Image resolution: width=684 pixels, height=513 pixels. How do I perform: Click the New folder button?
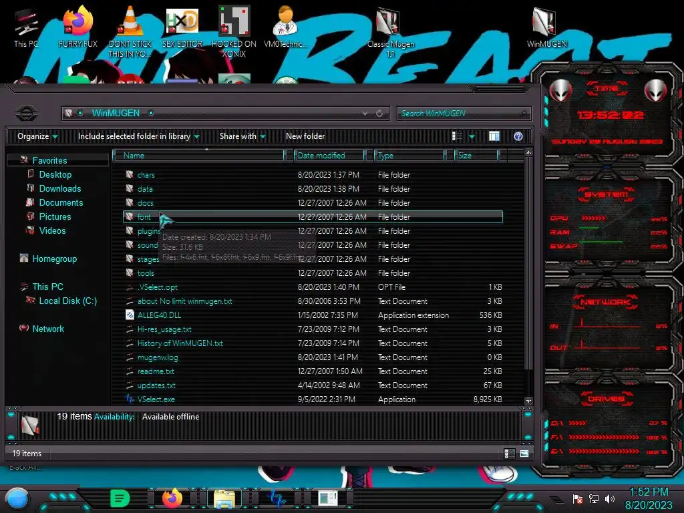[x=305, y=136]
